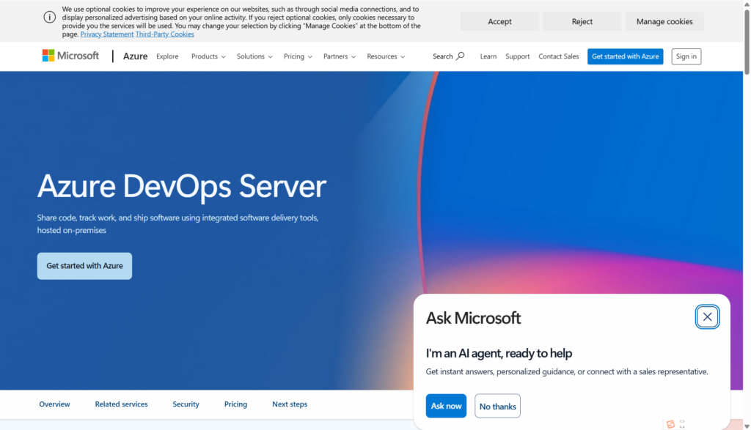Viewport: 751px width, 430px height.
Task: Select the Next steps tab
Action: 290,404
